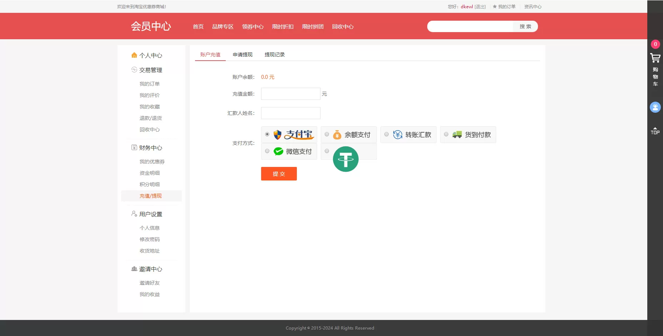Click the shopping cart icon on right sidebar
Image resolution: width=663 pixels, height=336 pixels.
pos(655,58)
